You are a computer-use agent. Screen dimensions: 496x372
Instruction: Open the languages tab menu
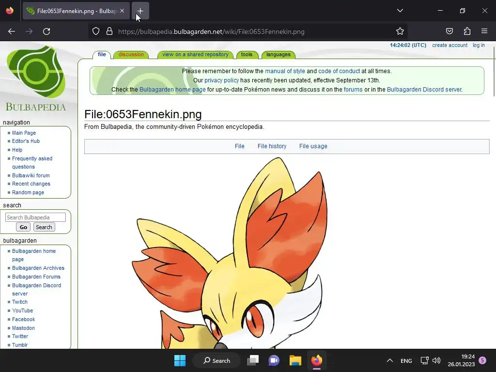point(279,54)
